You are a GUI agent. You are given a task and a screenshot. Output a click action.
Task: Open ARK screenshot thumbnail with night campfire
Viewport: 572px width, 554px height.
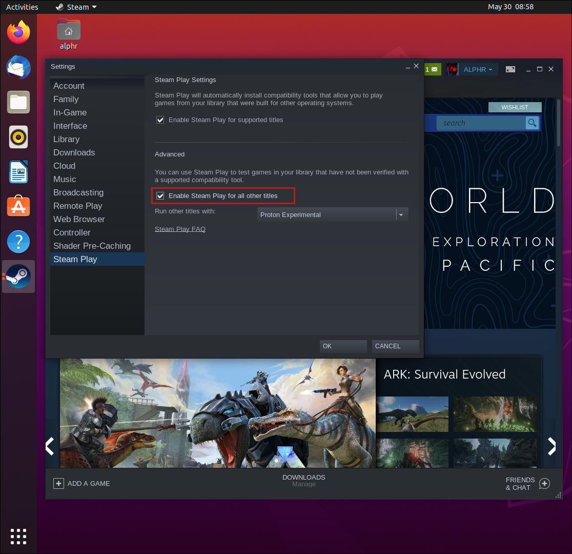click(495, 414)
